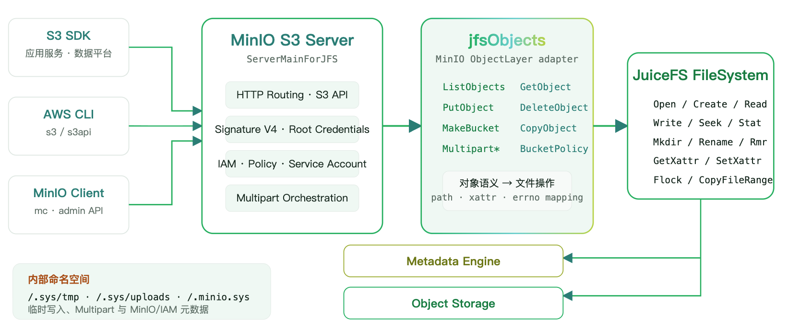Click the Metadata Engine box

(x=454, y=261)
